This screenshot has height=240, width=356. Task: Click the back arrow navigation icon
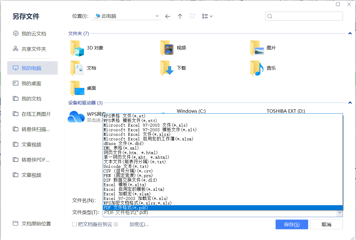coord(168,16)
